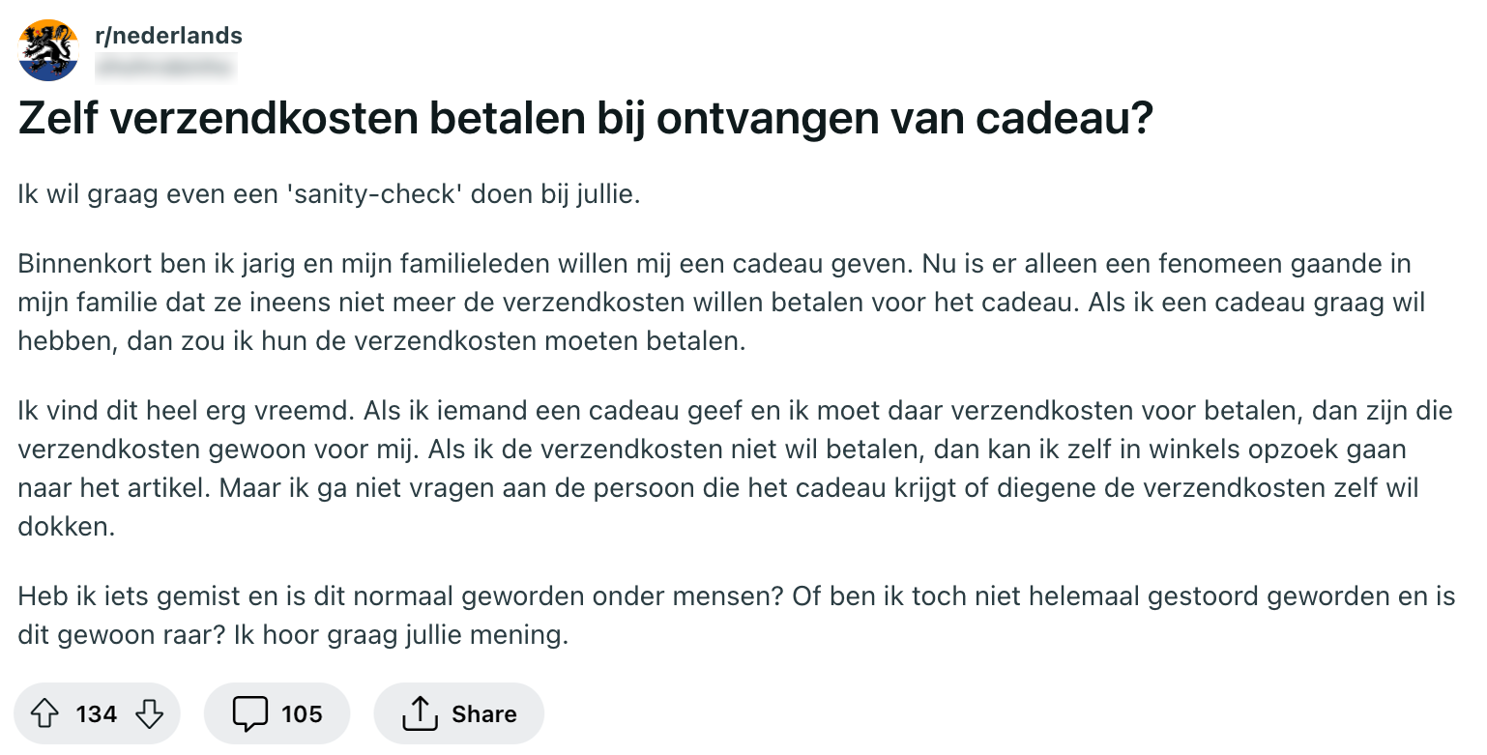Select the vote count showing 134
The height and width of the screenshot is (755, 1487).
96,713
